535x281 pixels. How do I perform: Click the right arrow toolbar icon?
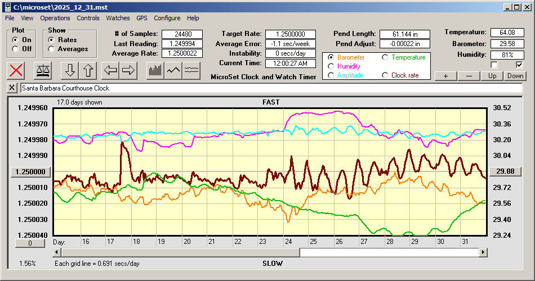(x=128, y=70)
